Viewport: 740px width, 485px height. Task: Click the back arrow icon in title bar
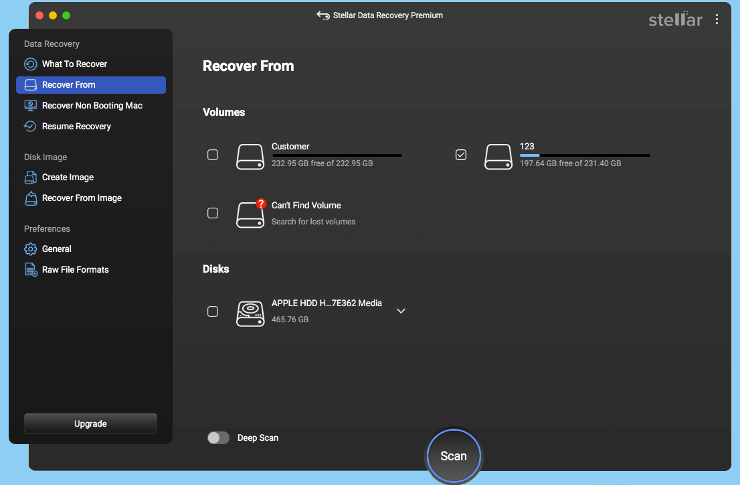[322, 15]
